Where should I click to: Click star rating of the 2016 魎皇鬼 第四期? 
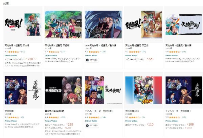pos(14,52)
